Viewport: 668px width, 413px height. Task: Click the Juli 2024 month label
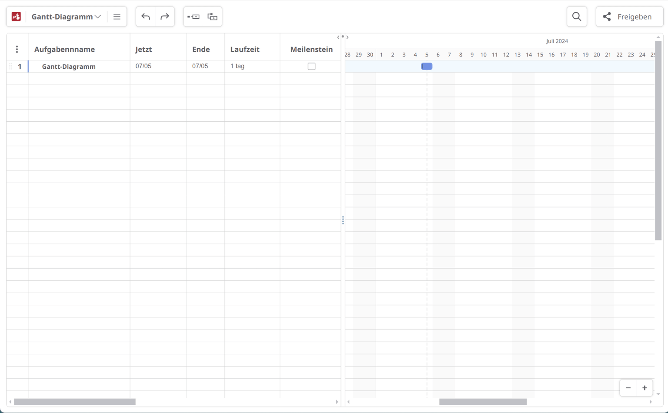click(x=557, y=41)
